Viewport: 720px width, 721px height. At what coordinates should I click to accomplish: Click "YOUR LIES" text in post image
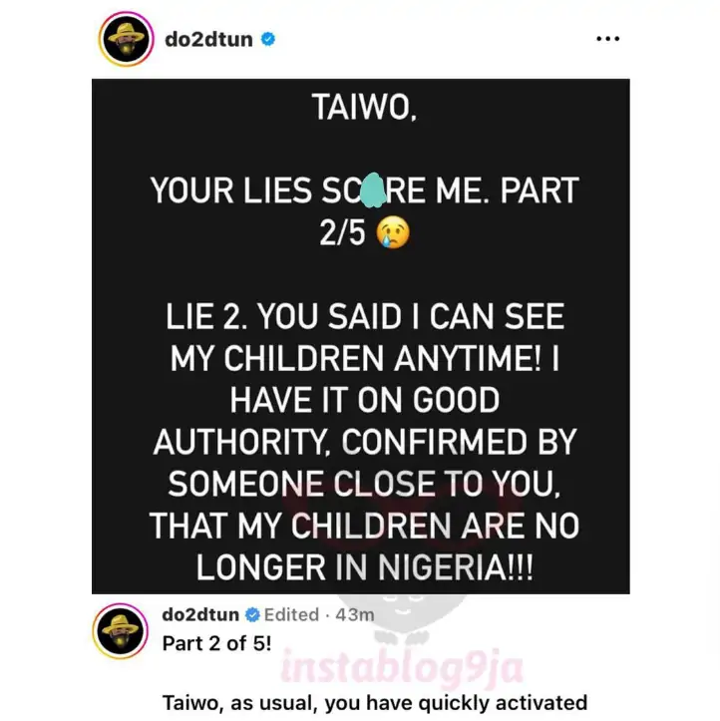pyautogui.click(x=231, y=190)
